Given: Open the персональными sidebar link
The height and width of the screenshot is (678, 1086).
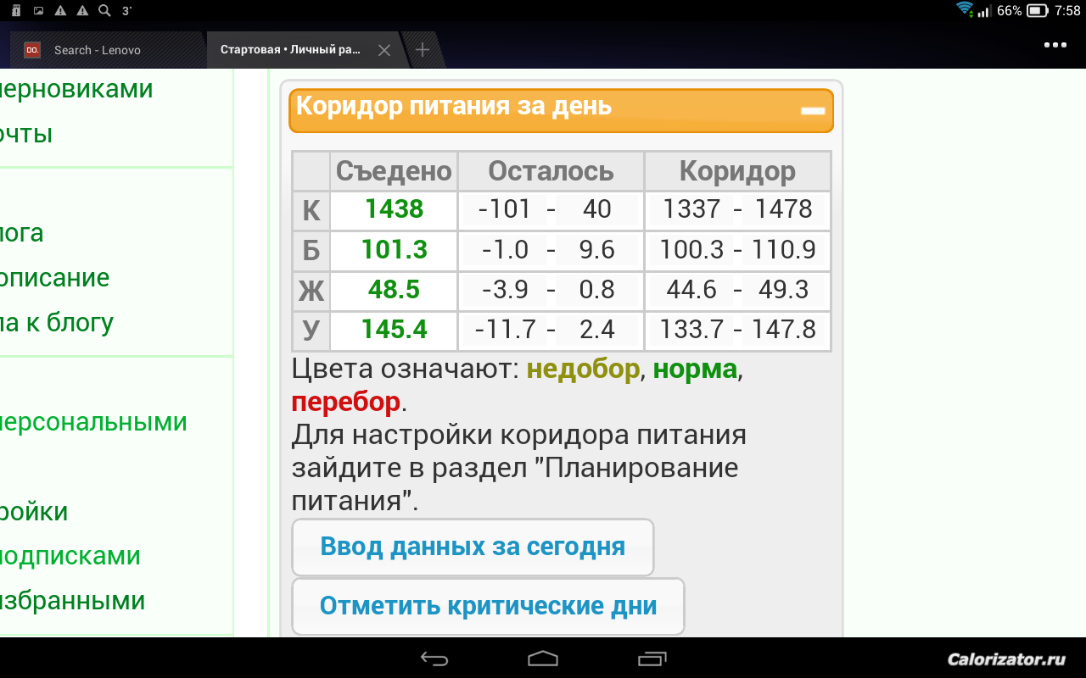Looking at the screenshot, I should (x=93, y=422).
